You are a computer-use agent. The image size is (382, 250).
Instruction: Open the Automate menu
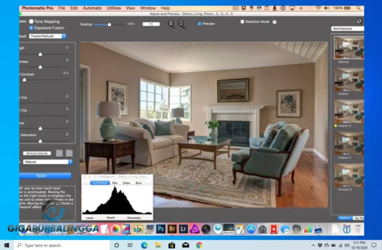tap(92, 8)
